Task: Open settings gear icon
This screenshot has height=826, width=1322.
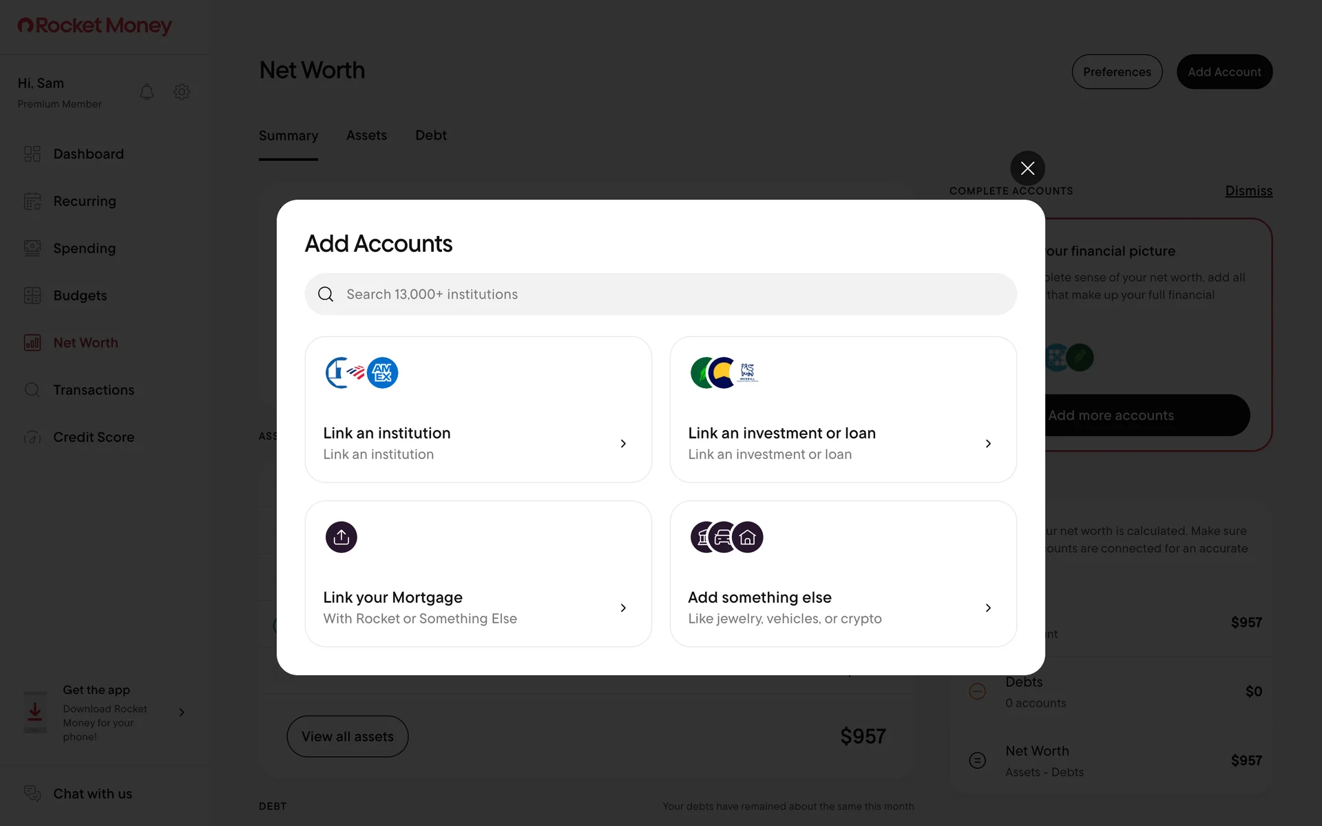Action: tap(182, 92)
